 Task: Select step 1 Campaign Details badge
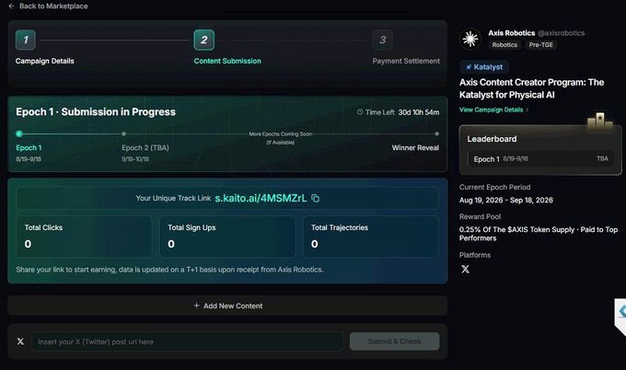coord(26,40)
